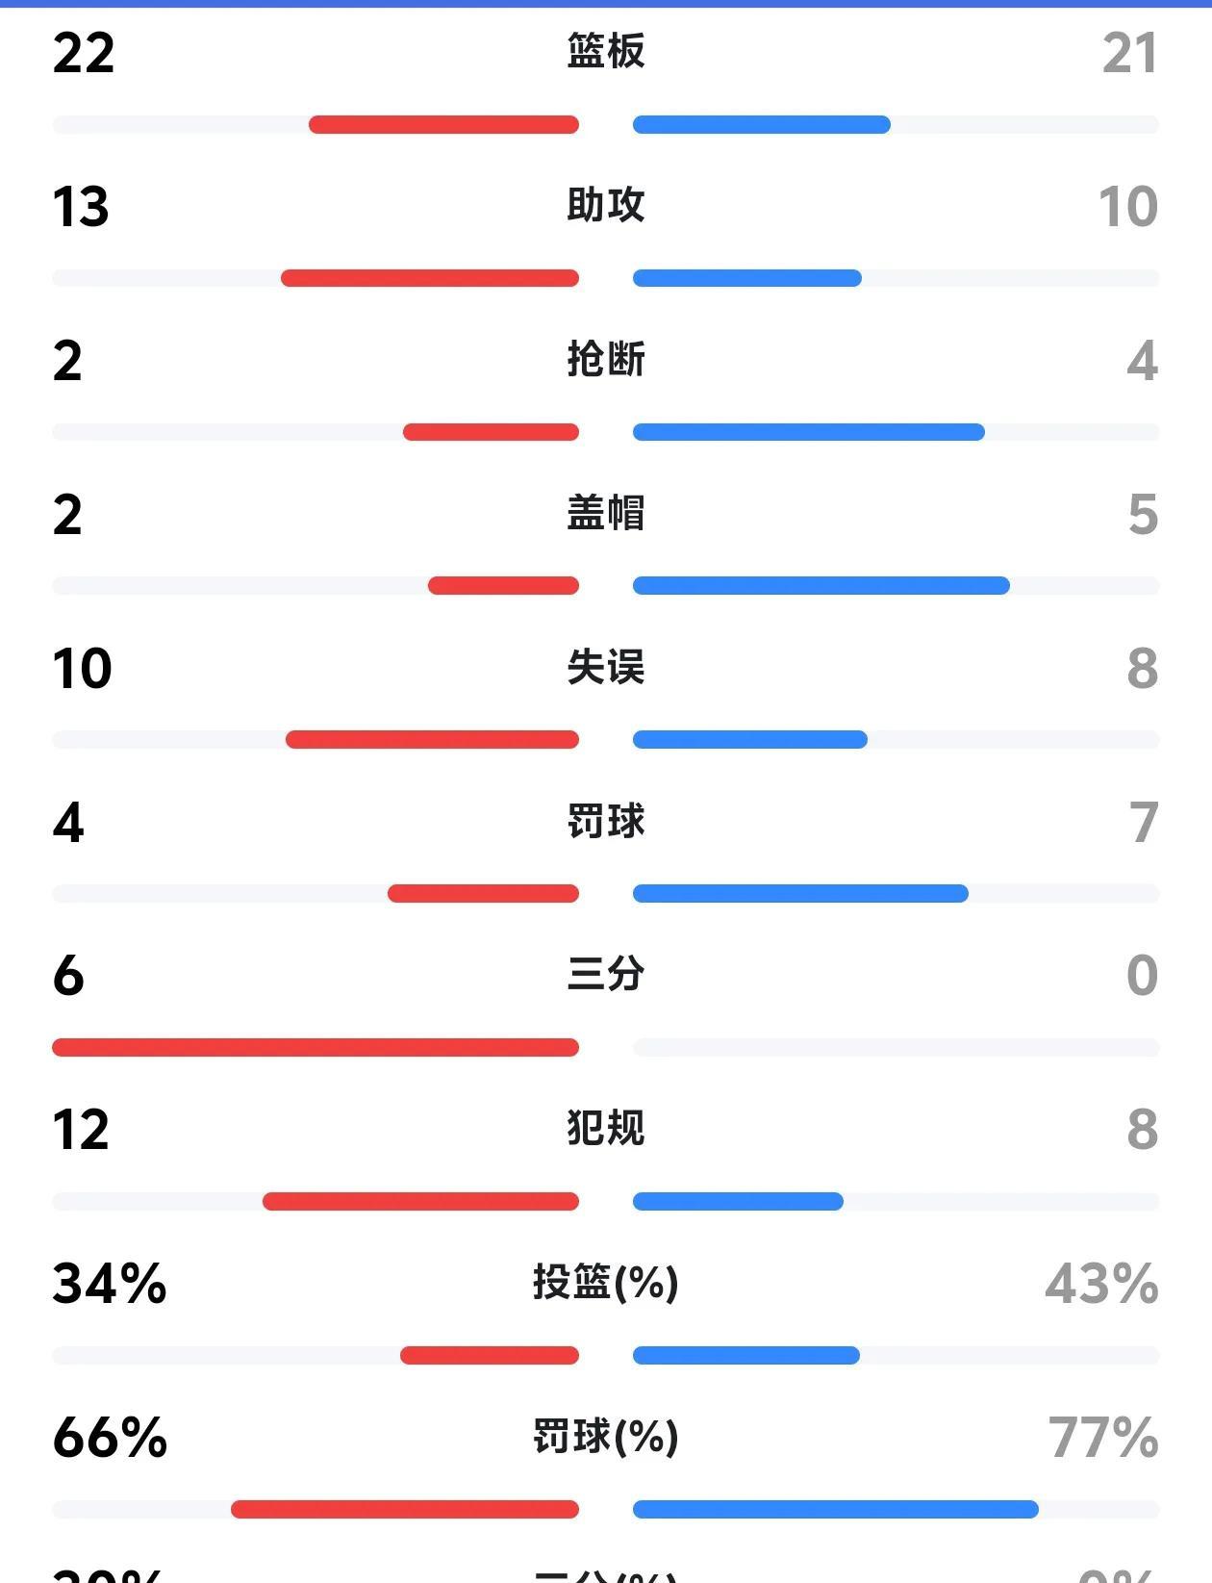
Task: Tap the 投篮(%) shooting percentage label
Action: [606, 1283]
